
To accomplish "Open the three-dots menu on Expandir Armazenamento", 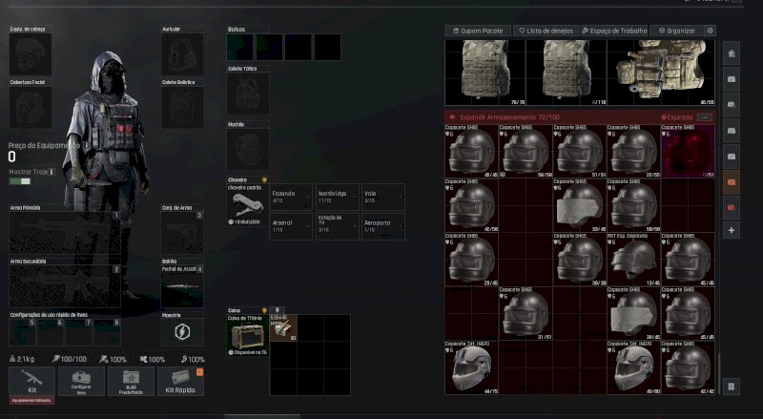I will 704,117.
